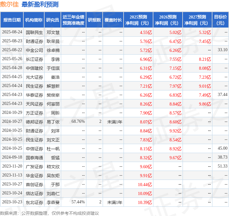Click institution 广发证券
Image resolution: width=229 pixels, height=216 pixels.
coord(34,167)
